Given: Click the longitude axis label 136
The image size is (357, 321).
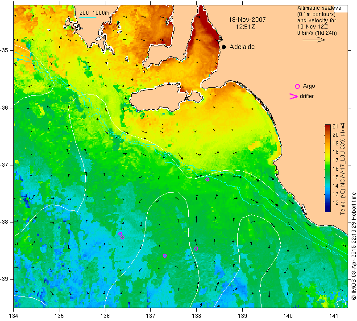Looking at the screenshot, I should tap(105, 316).
